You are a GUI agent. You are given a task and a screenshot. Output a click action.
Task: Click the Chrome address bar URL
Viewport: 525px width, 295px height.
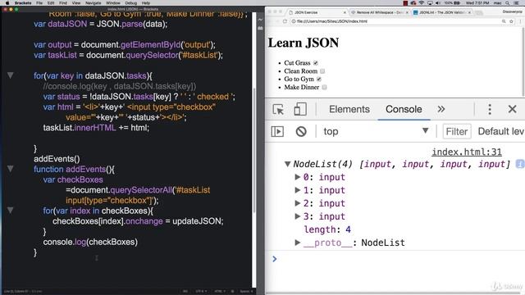[331, 21]
